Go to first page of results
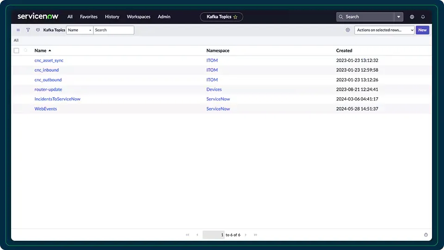The height and width of the screenshot is (250, 444). [x=187, y=235]
